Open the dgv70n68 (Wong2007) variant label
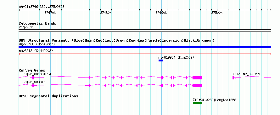The height and width of the screenshot is (115, 280). (x=37, y=44)
